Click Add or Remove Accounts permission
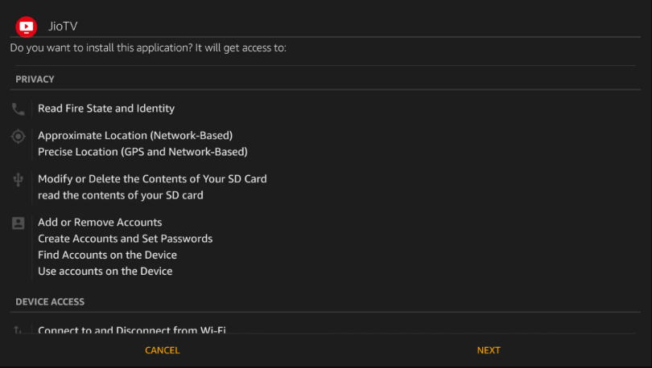 pos(100,222)
